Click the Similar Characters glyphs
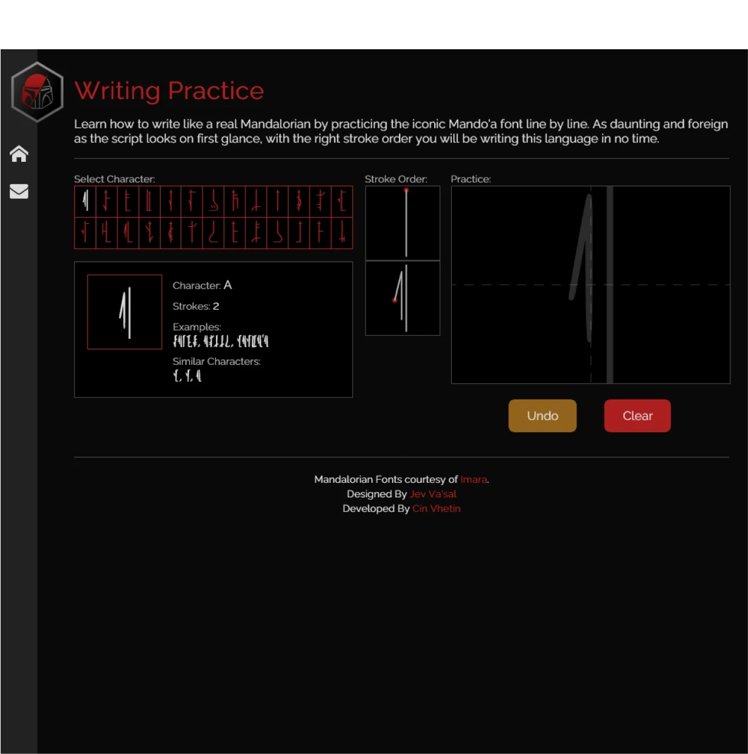The height and width of the screenshot is (754, 748). click(x=187, y=375)
